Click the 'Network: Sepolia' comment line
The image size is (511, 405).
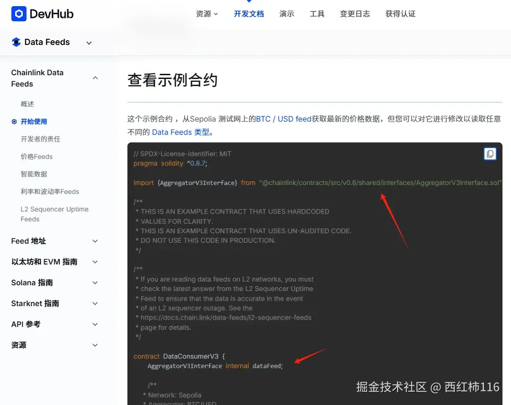(172, 395)
